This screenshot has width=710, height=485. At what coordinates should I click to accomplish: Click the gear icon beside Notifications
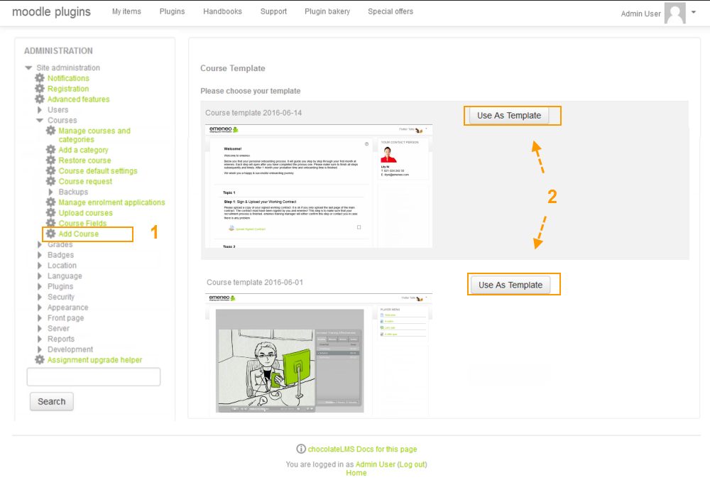click(x=40, y=78)
